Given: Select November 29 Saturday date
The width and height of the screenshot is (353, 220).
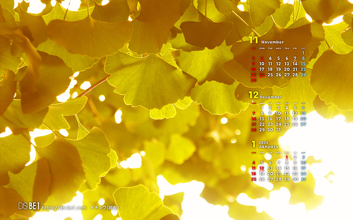Looking at the screenshot, I should click(x=303, y=75).
